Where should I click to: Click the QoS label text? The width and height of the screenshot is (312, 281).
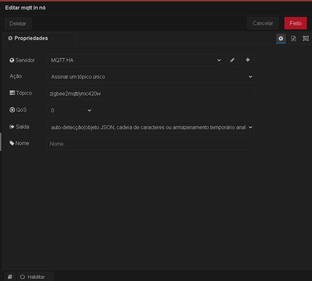[21, 110]
